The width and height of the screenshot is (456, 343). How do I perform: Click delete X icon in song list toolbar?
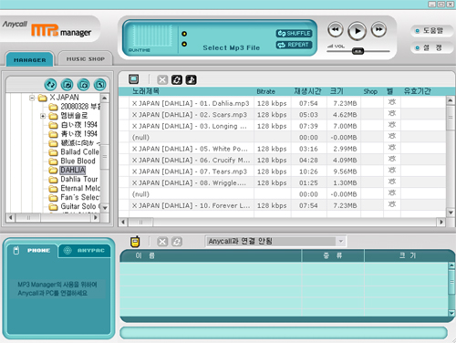click(162, 79)
